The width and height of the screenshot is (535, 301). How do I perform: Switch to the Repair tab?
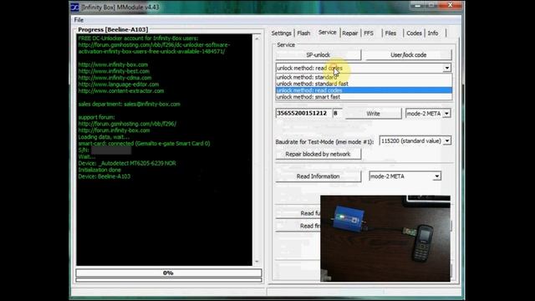point(350,33)
